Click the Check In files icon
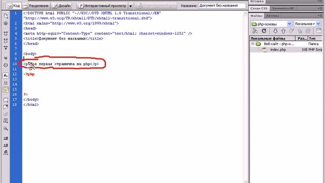 coord(300,31)
